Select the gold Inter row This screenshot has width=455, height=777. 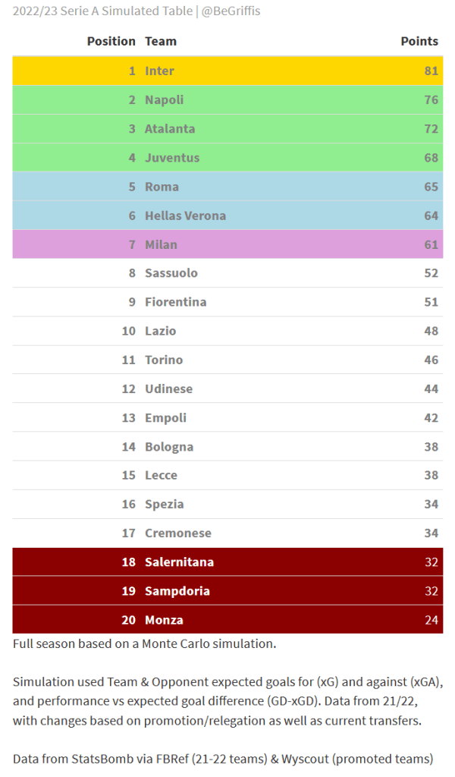pos(227,71)
